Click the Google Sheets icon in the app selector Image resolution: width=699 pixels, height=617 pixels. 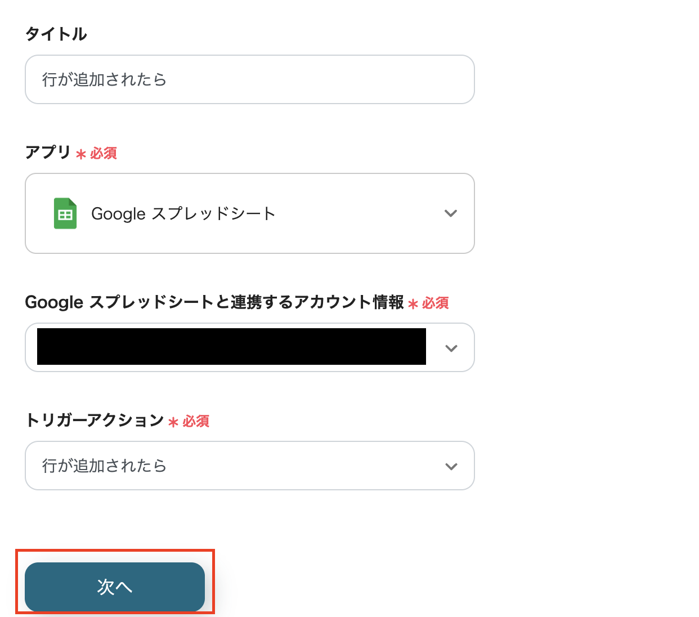[65, 213]
